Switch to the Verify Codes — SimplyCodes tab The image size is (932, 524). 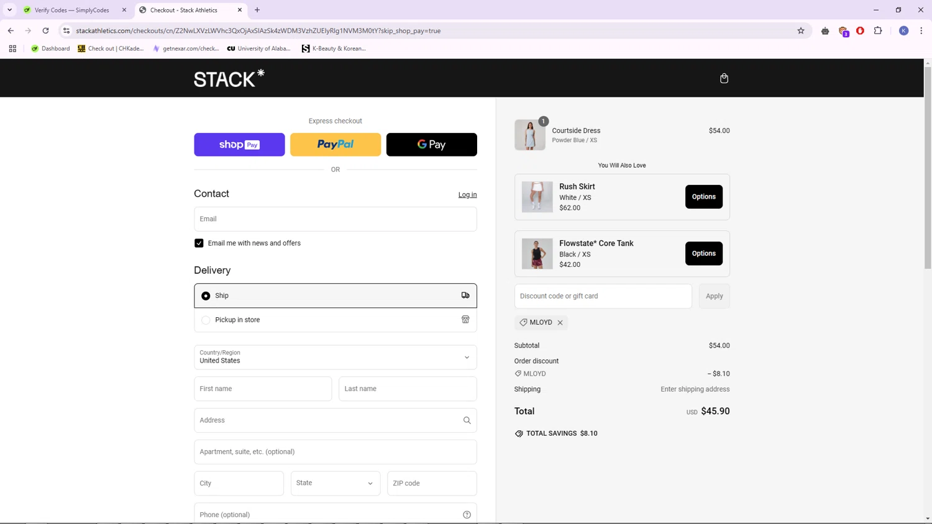(72, 10)
